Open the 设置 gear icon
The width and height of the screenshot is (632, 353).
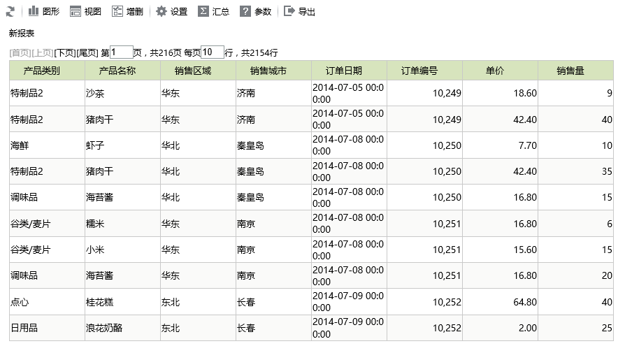click(x=161, y=11)
